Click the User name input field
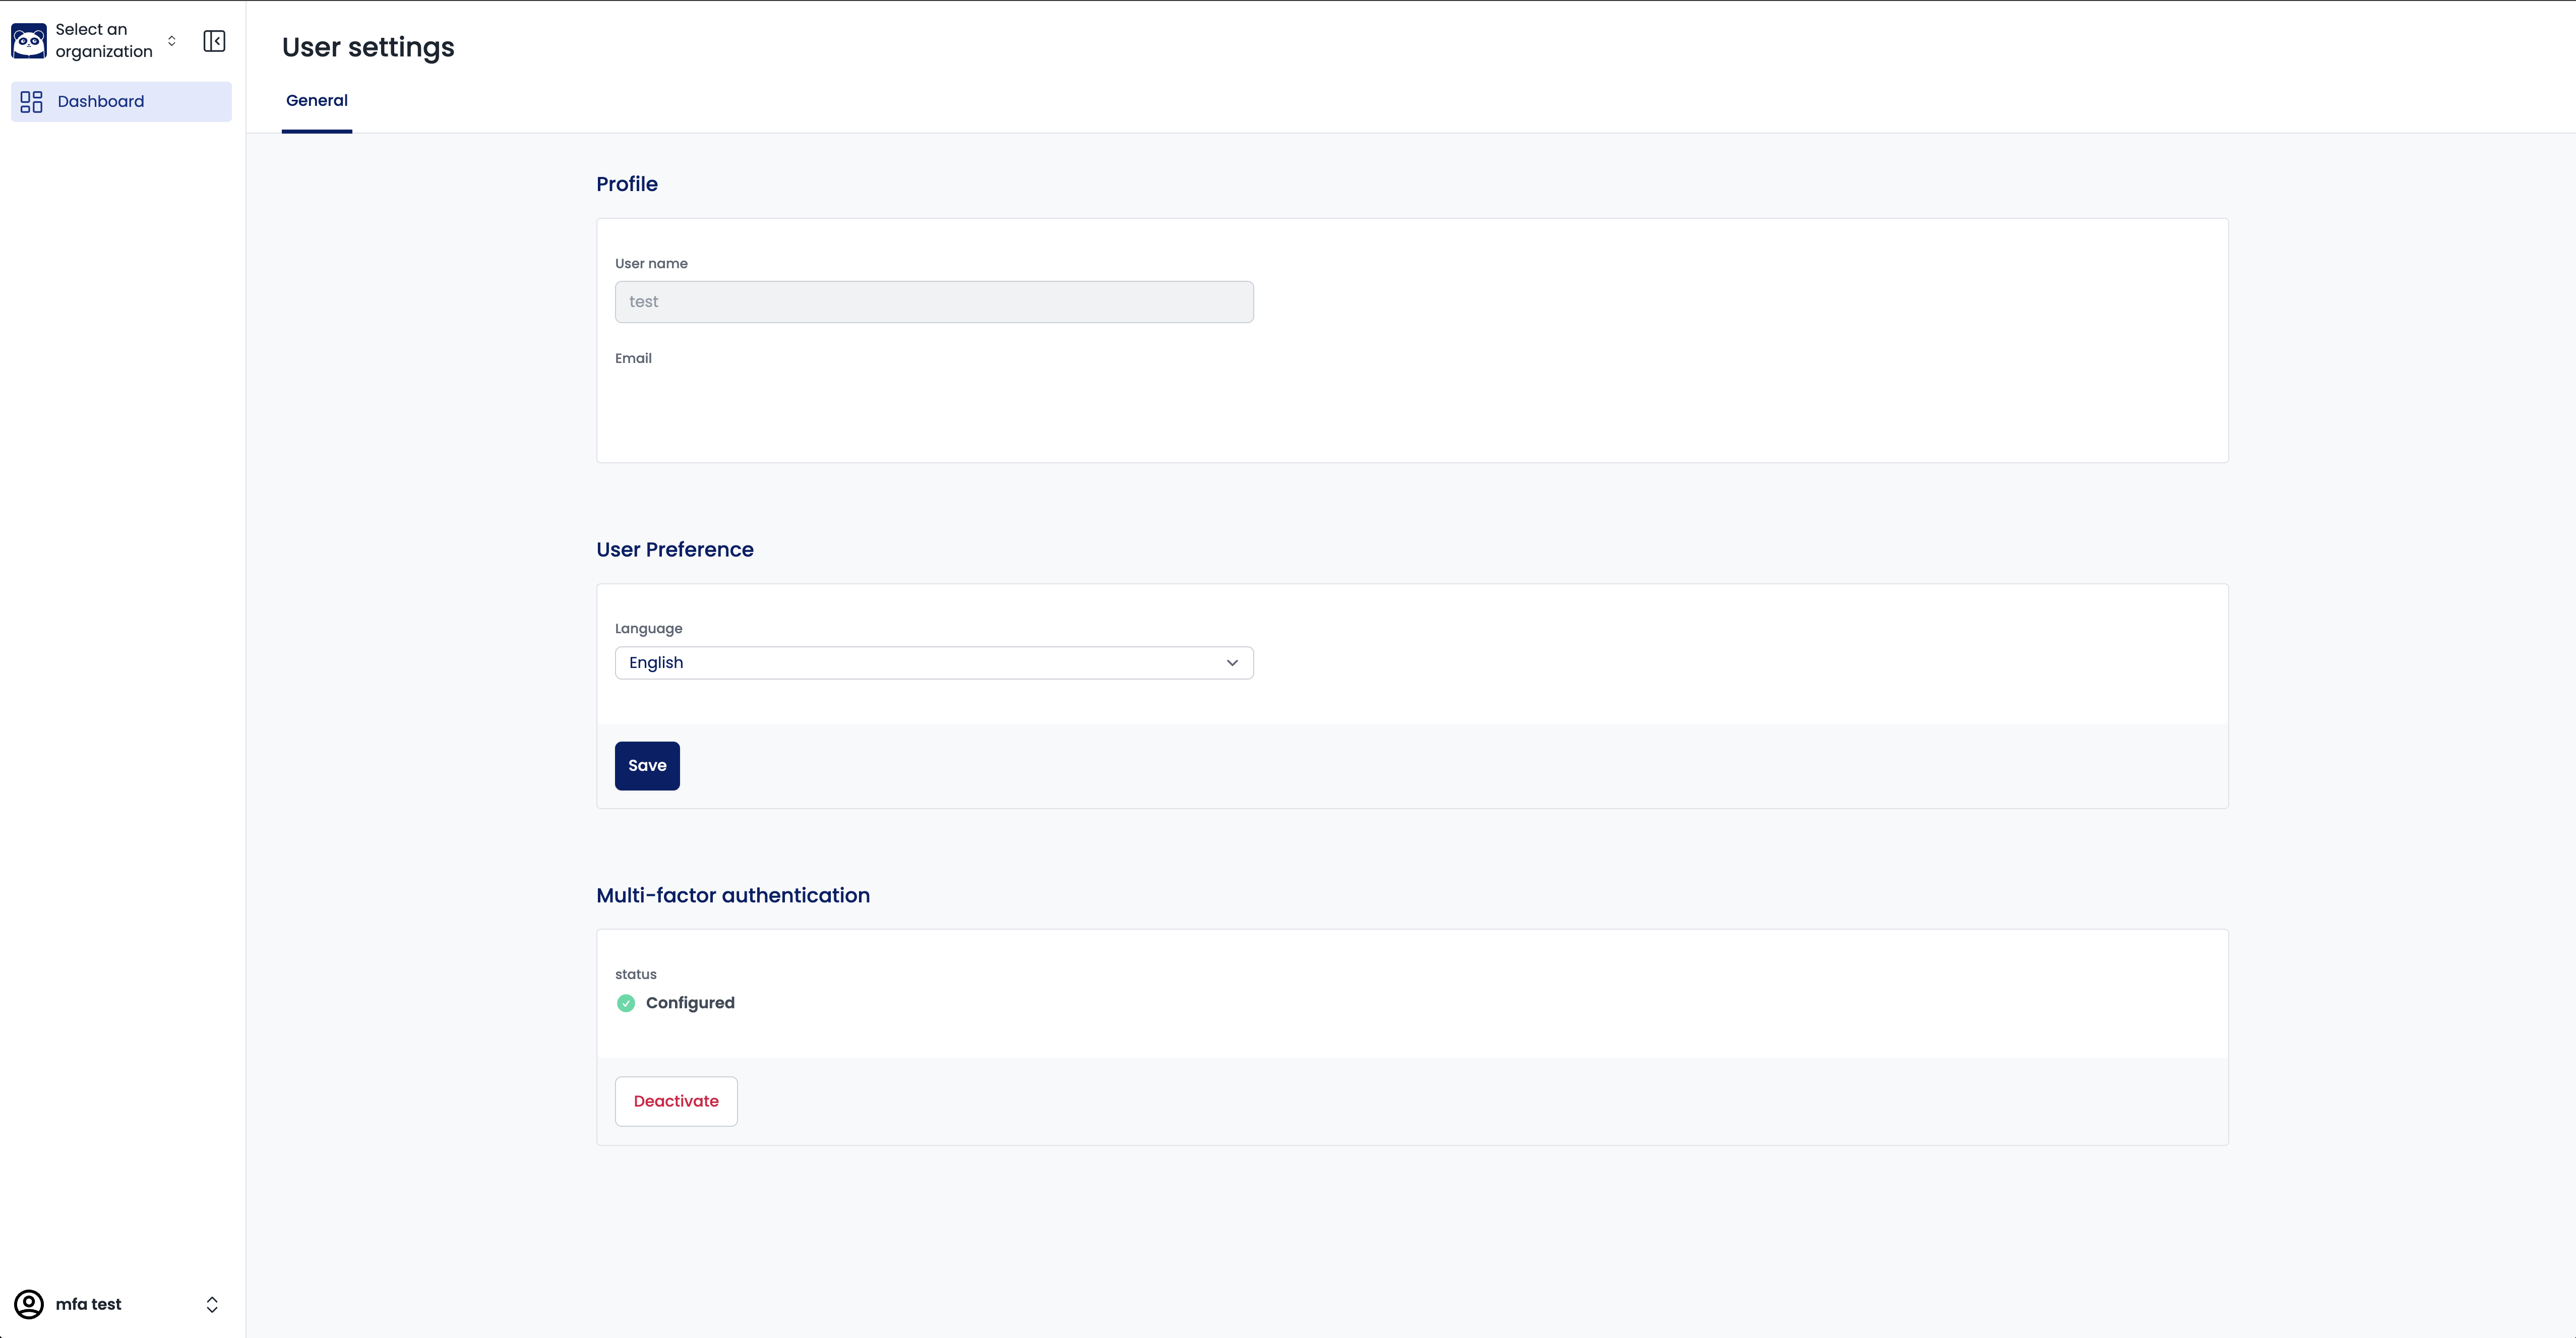This screenshot has width=2576, height=1338. tap(933, 302)
